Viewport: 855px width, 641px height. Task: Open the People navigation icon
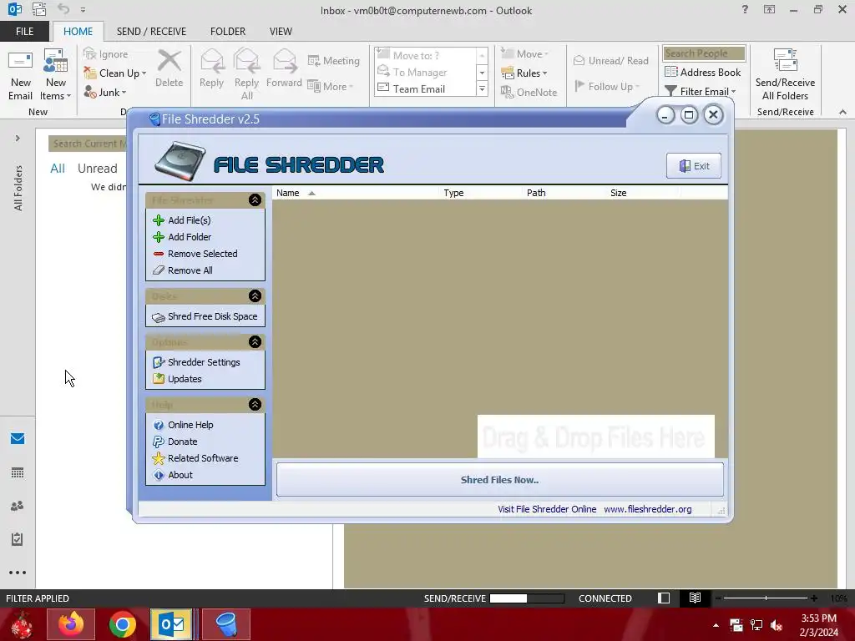[x=18, y=506]
